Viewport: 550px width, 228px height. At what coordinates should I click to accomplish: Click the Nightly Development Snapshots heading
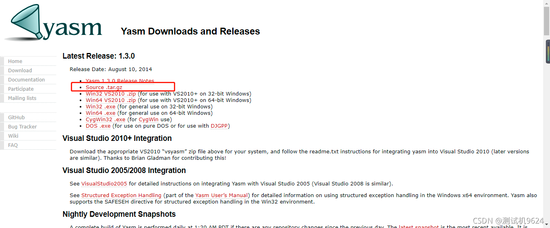pyautogui.click(x=119, y=214)
